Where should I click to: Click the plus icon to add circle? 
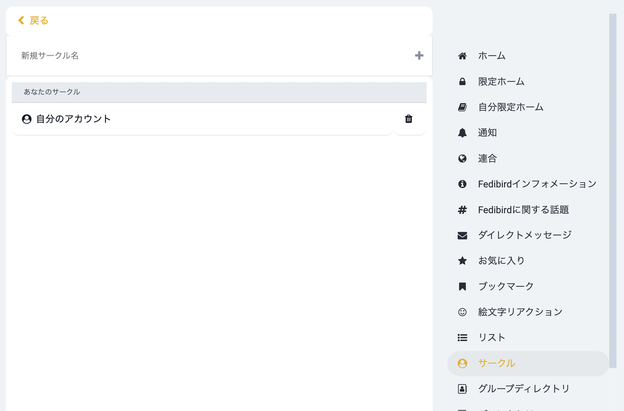click(x=419, y=56)
